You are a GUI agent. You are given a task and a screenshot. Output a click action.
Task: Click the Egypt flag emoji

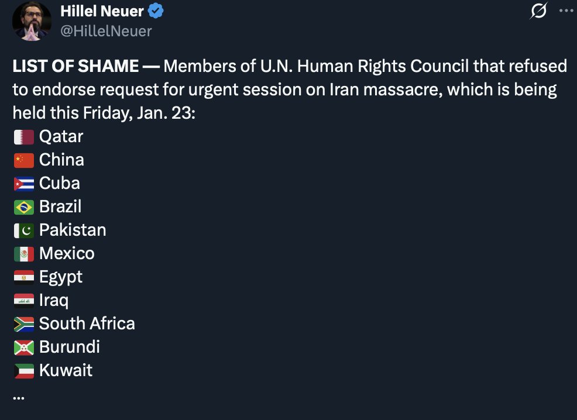(23, 277)
